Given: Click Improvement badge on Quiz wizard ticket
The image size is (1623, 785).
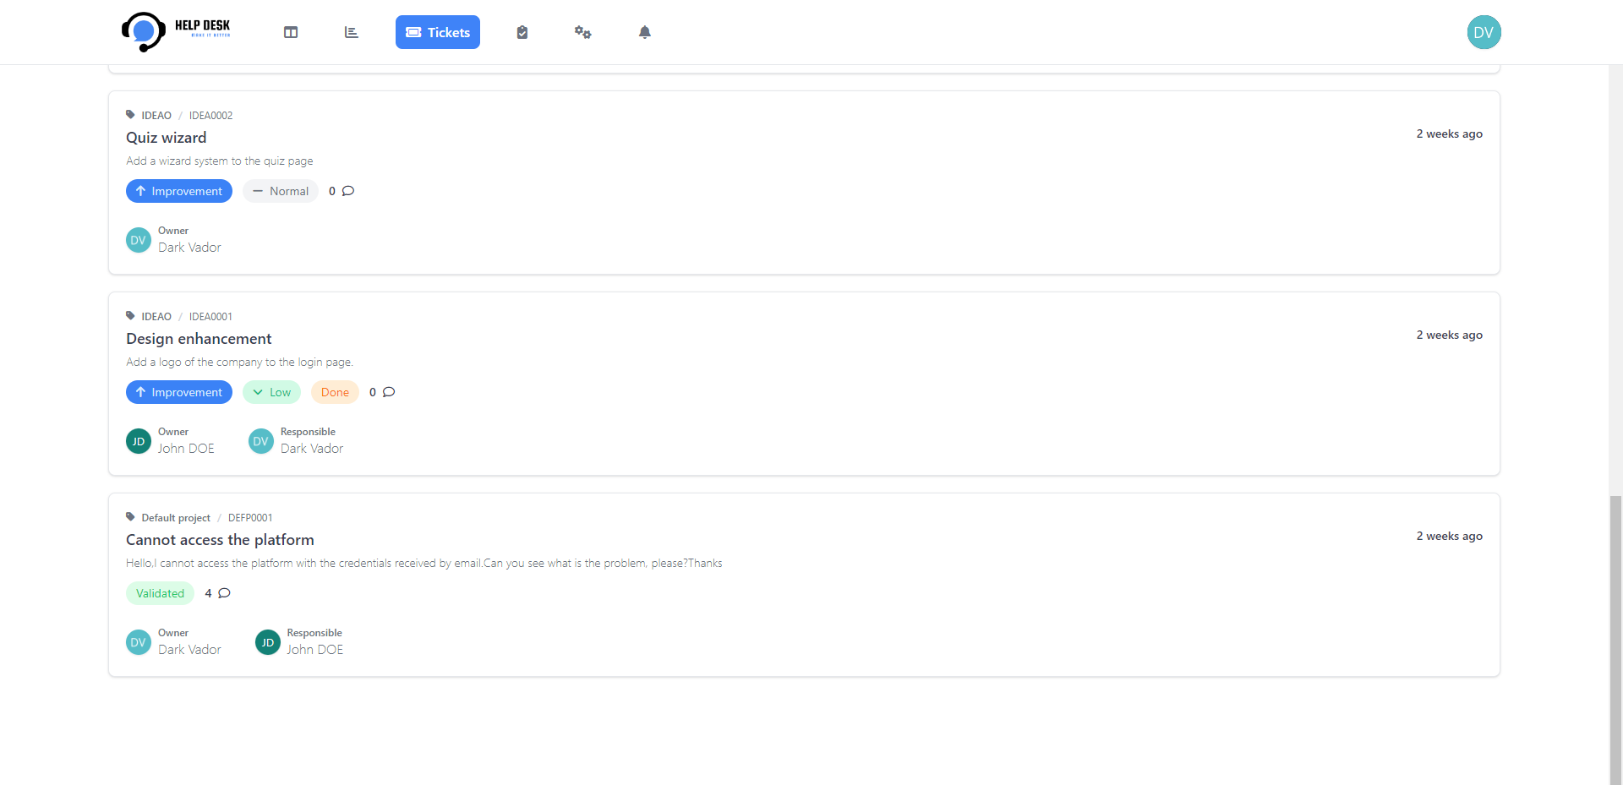Looking at the screenshot, I should (x=179, y=191).
